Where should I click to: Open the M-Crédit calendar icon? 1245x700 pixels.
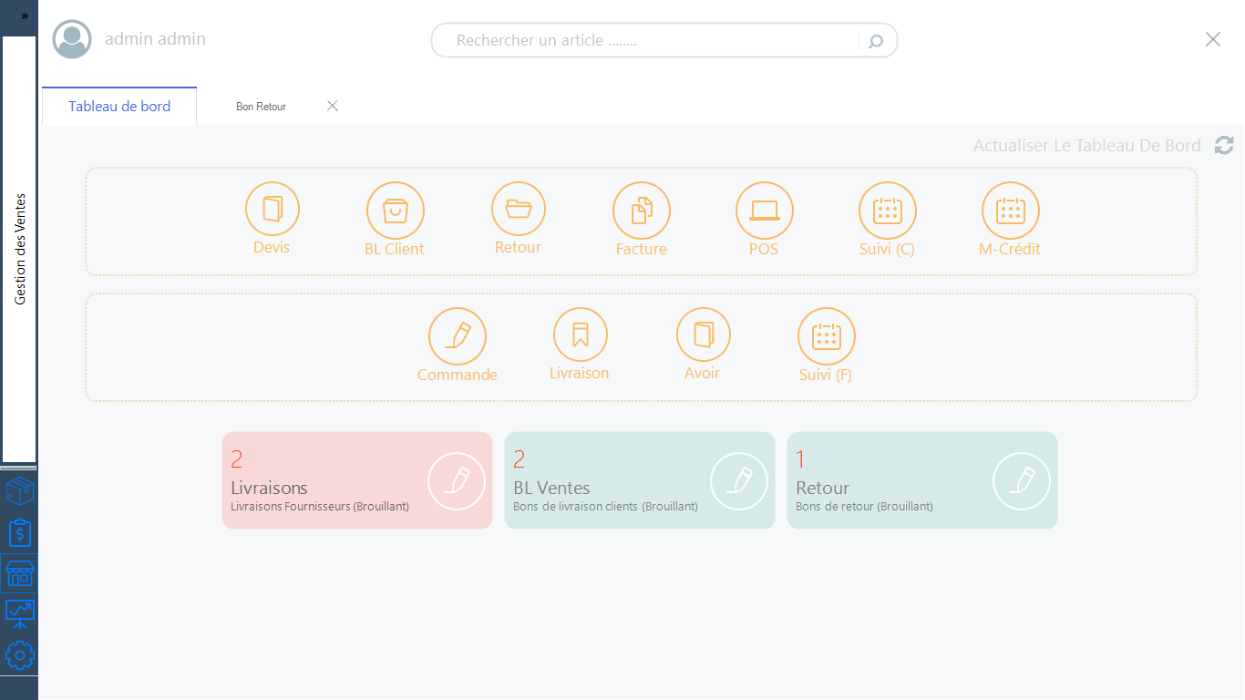pyautogui.click(x=1010, y=211)
